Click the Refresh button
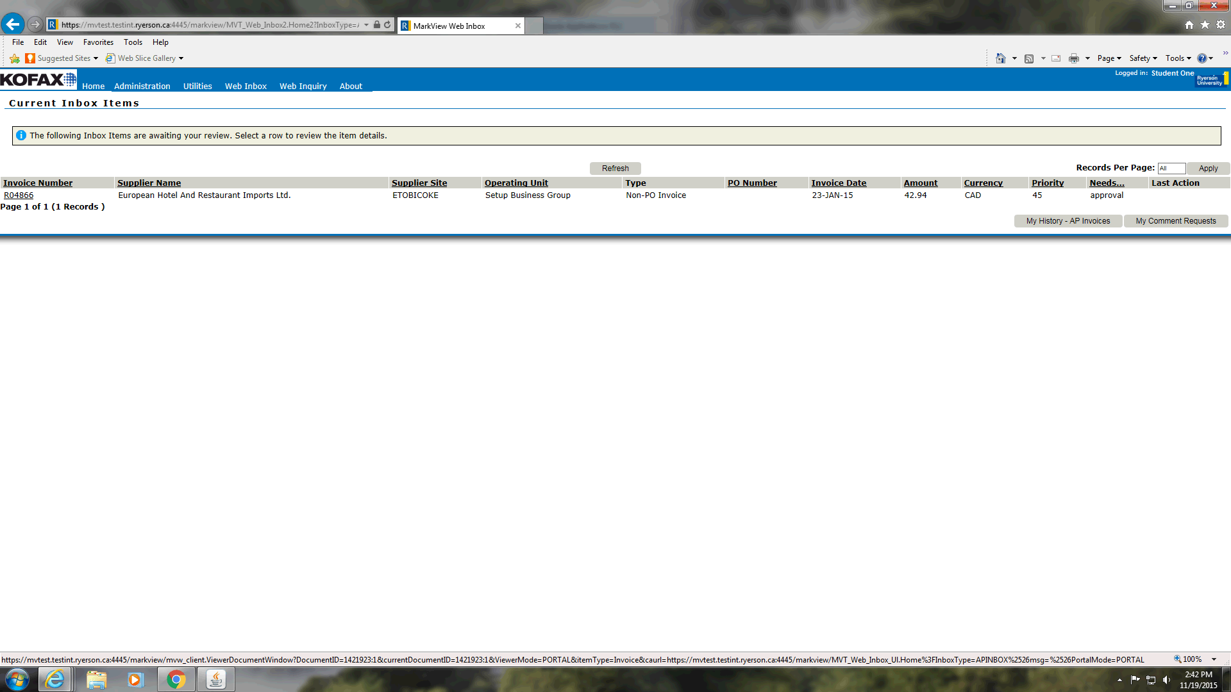1231x692 pixels. click(x=615, y=169)
